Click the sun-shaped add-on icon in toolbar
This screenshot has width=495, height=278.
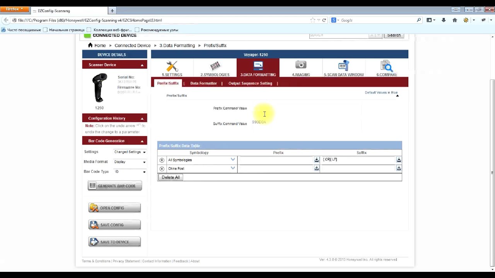coord(466,20)
